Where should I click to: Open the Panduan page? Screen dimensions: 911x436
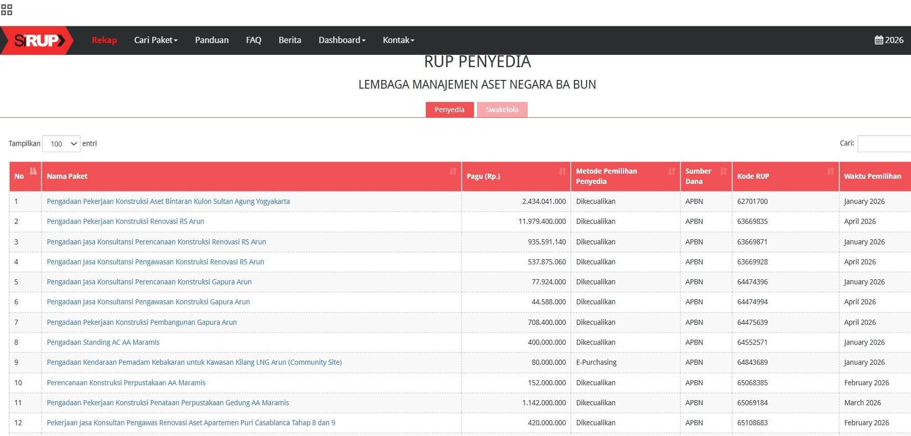[212, 40]
